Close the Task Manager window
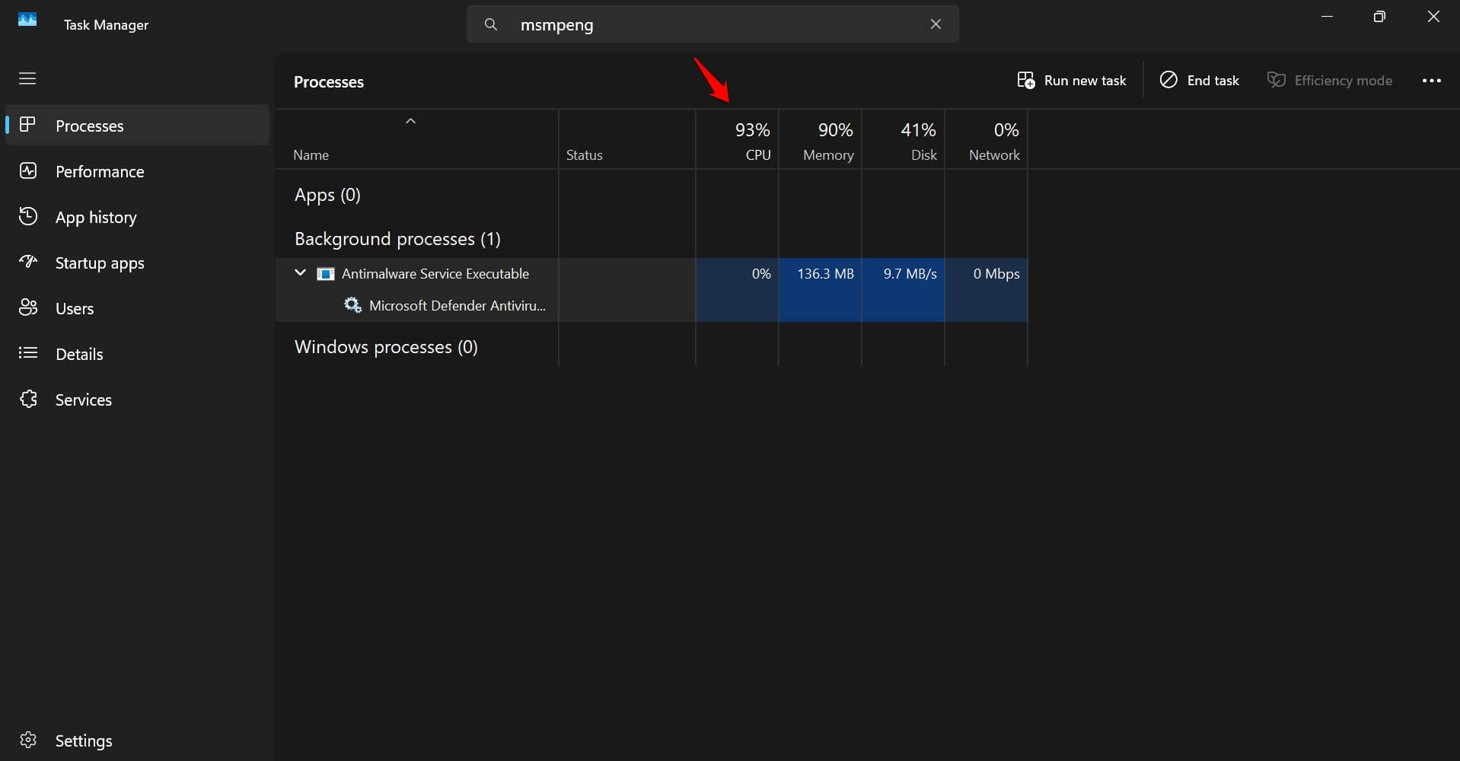1460x761 pixels. coord(1433,17)
